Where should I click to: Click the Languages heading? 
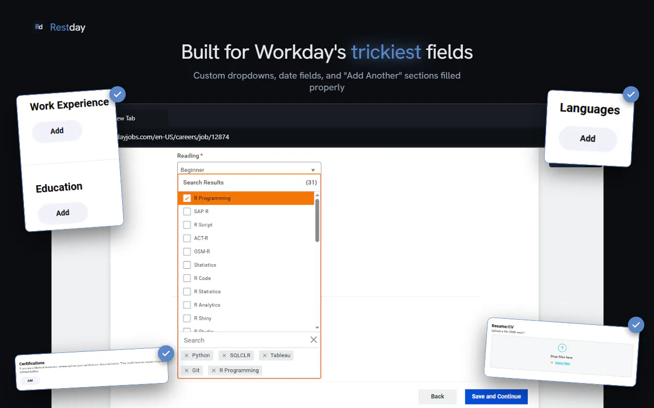590,109
